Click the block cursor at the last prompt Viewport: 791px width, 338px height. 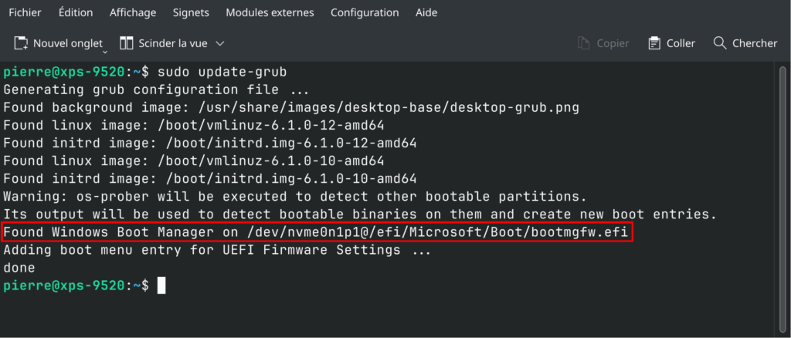161,285
